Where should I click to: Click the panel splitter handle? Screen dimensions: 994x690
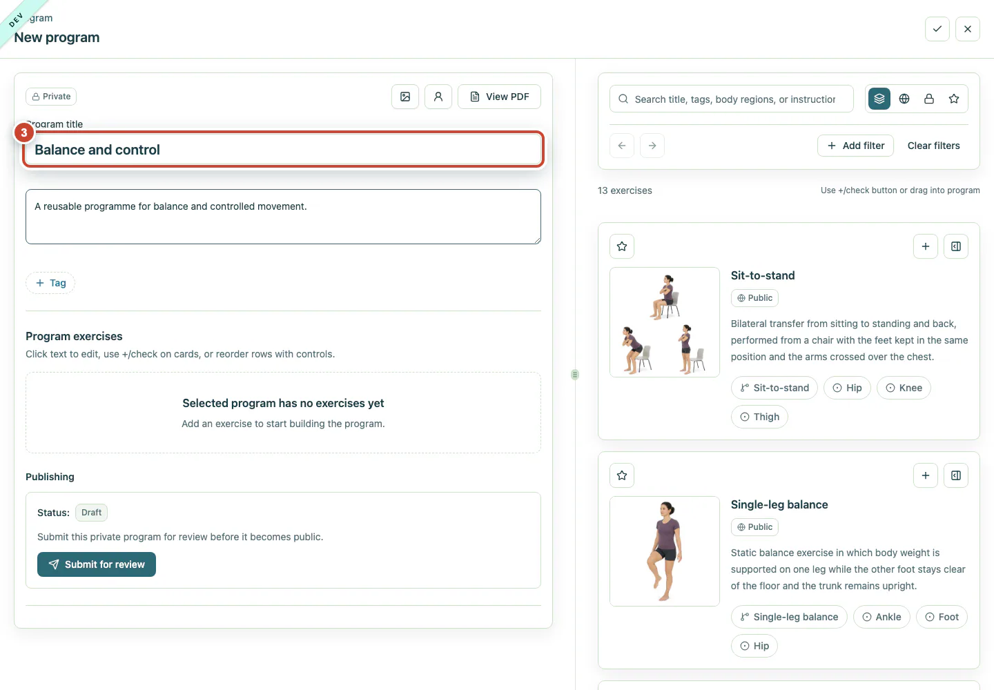[575, 375]
